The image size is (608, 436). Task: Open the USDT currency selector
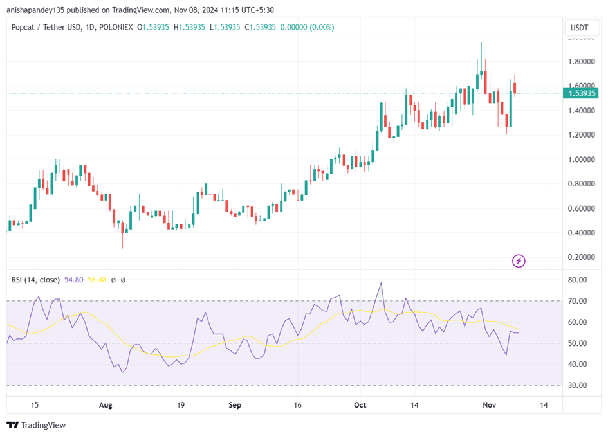(x=579, y=28)
